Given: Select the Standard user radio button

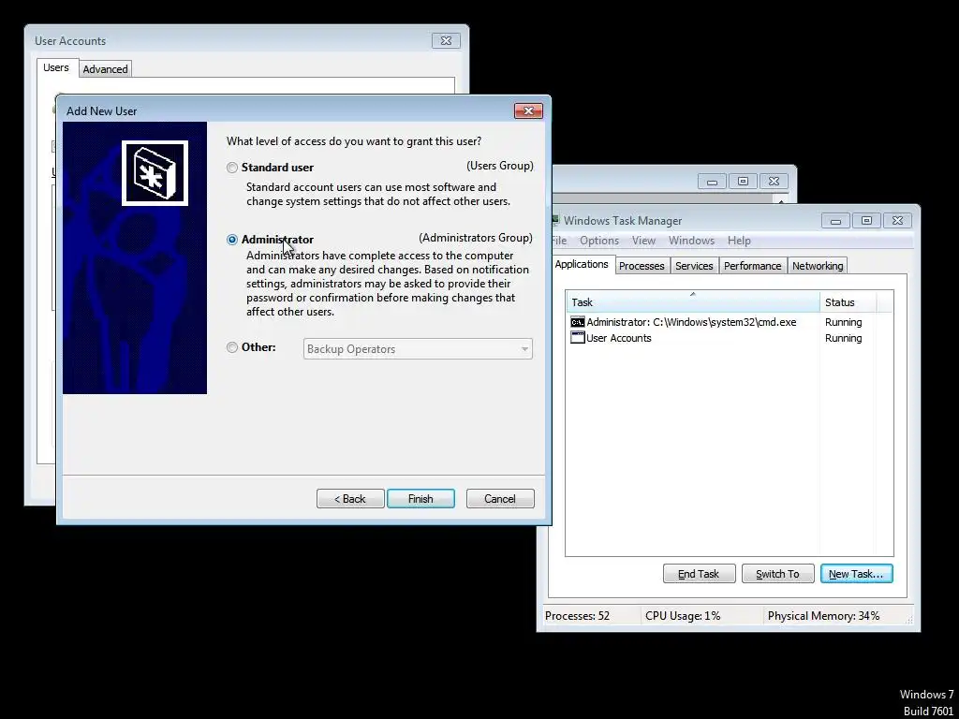Looking at the screenshot, I should pos(232,168).
